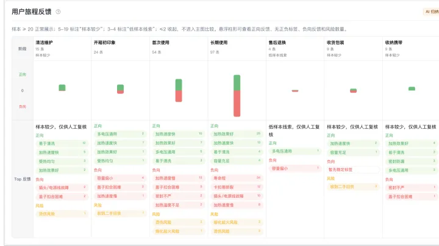
Task: Click 加热速度快 tag under 清洁维护
Action: click(62, 153)
